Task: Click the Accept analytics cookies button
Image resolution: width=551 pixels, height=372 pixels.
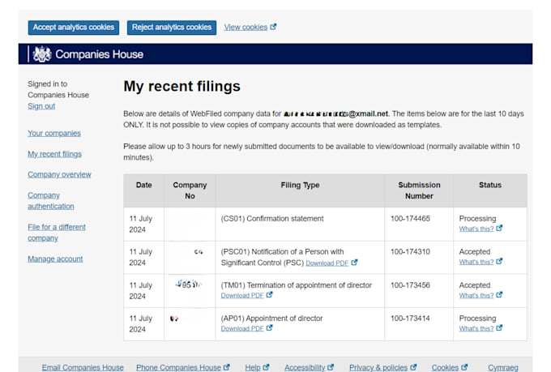Action: coord(74,28)
